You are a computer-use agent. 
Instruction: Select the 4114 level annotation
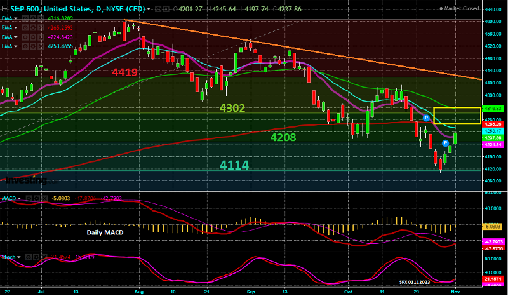(234, 165)
